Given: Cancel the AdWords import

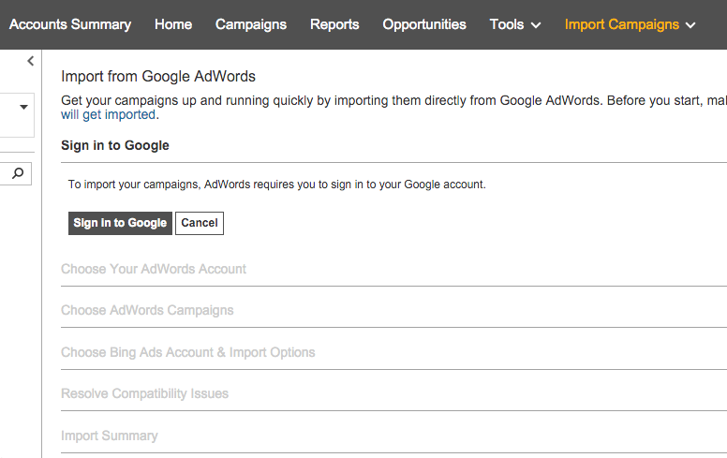Looking at the screenshot, I should point(200,224).
